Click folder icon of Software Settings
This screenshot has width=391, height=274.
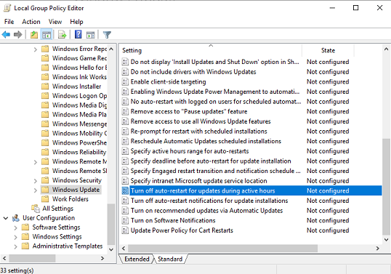click(25, 227)
